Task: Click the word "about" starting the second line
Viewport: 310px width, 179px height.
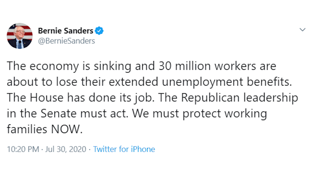Action: [20, 82]
